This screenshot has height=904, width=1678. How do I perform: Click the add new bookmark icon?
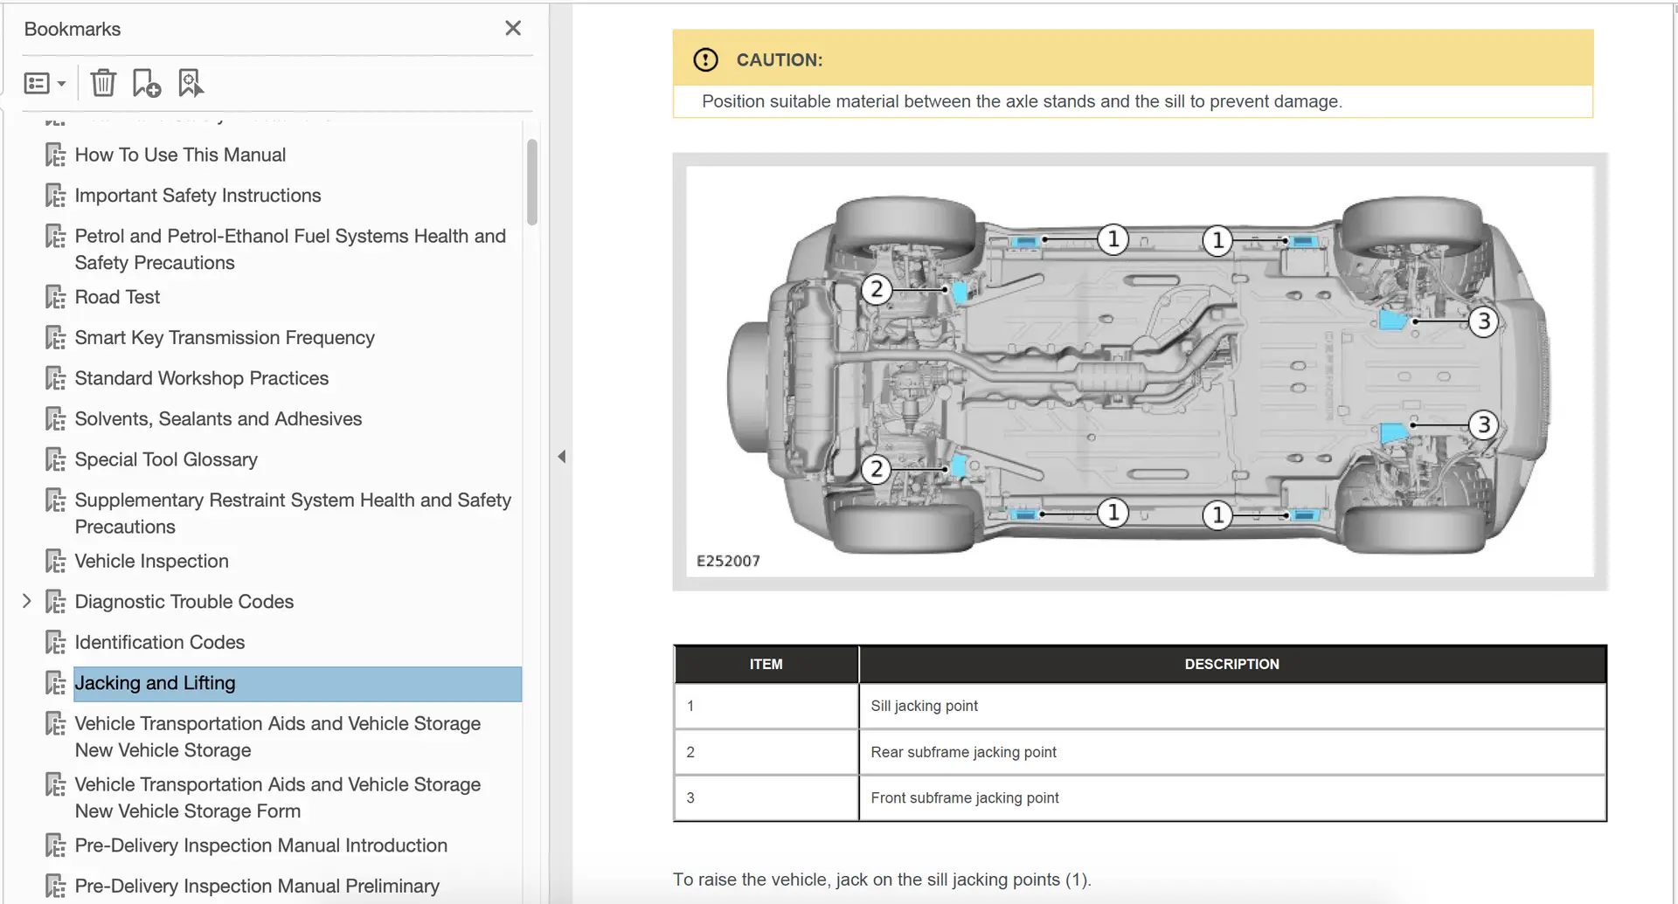(146, 83)
